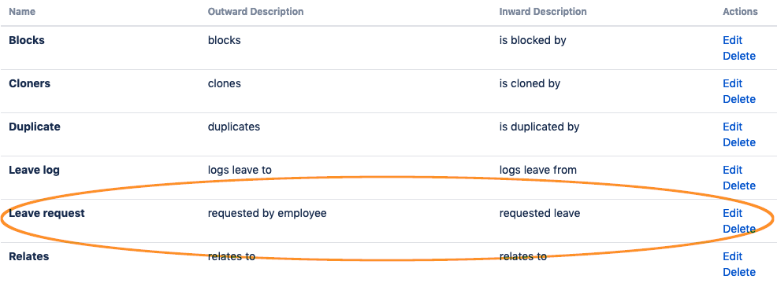
Task: Click the Inward Description column header
Action: (x=543, y=11)
